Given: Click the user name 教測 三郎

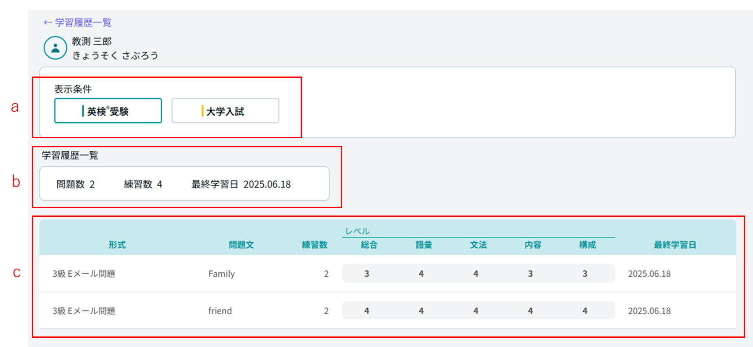Looking at the screenshot, I should pyautogui.click(x=92, y=41).
